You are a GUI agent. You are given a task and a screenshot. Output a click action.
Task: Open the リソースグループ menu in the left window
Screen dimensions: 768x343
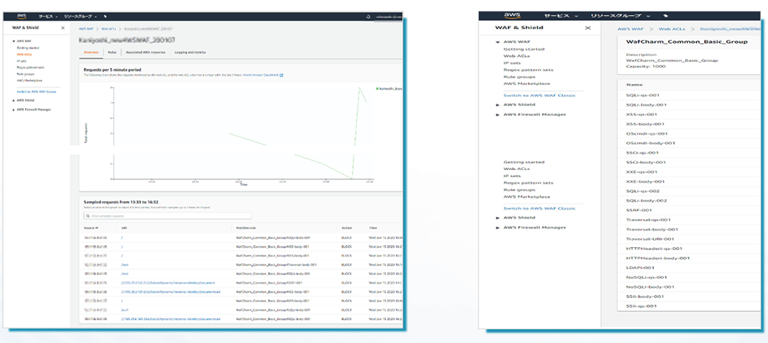pos(80,16)
